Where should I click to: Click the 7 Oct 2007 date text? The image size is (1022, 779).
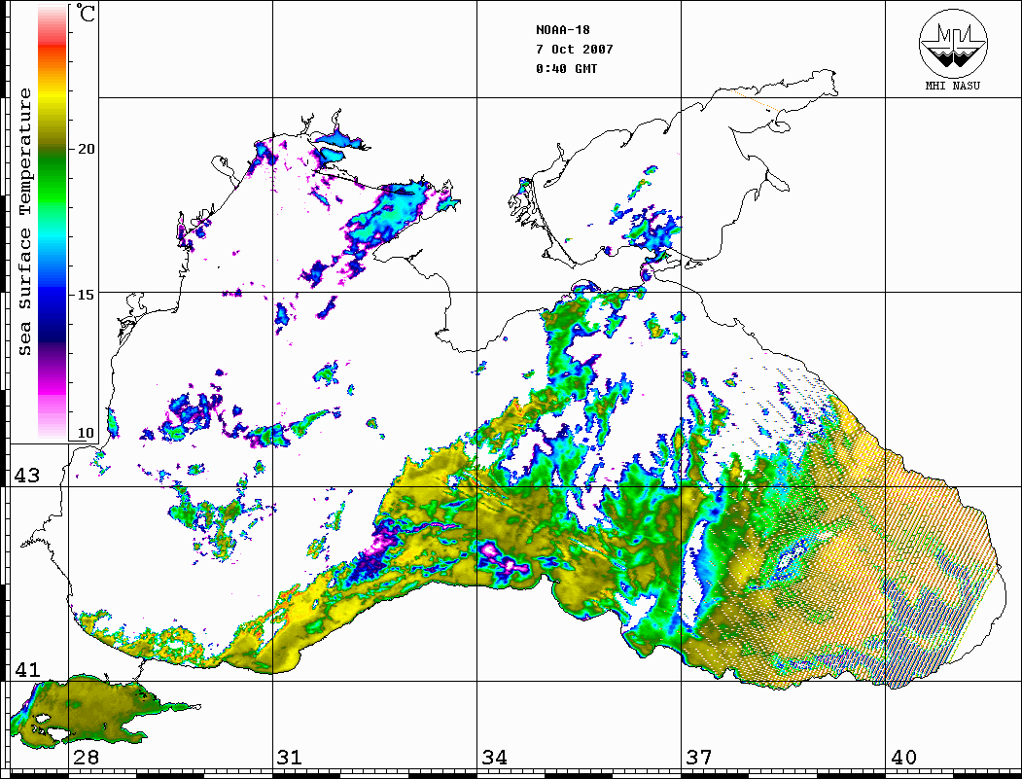[575, 49]
